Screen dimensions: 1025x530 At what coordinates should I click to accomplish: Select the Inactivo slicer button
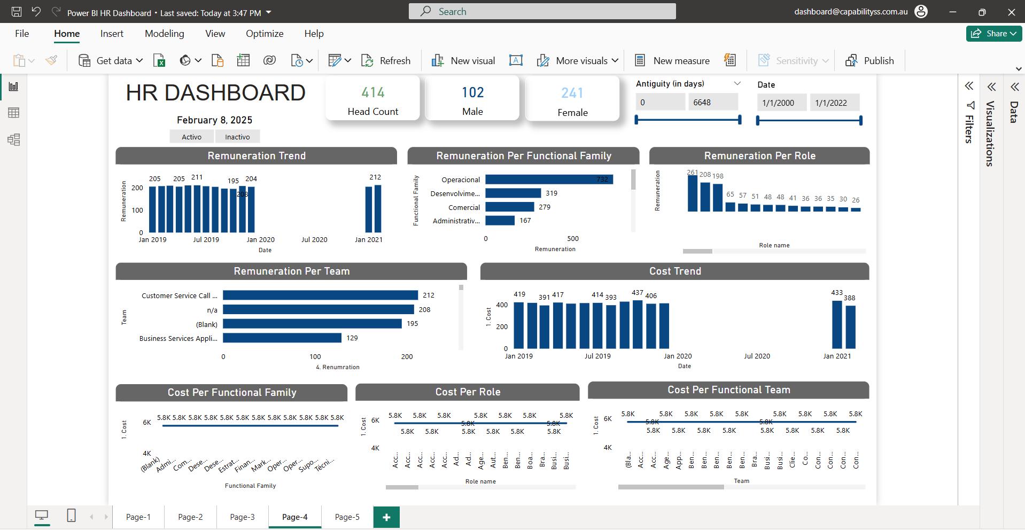click(x=237, y=136)
